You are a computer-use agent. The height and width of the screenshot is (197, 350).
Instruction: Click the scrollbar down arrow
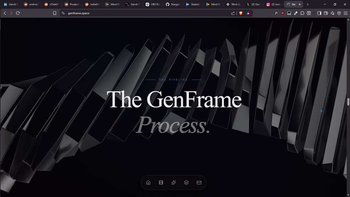point(348,195)
